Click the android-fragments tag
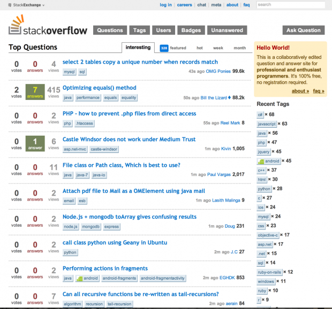 pyautogui.click(x=119, y=278)
